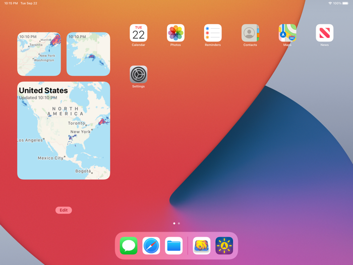Open the Files app in the dock

click(x=173, y=246)
